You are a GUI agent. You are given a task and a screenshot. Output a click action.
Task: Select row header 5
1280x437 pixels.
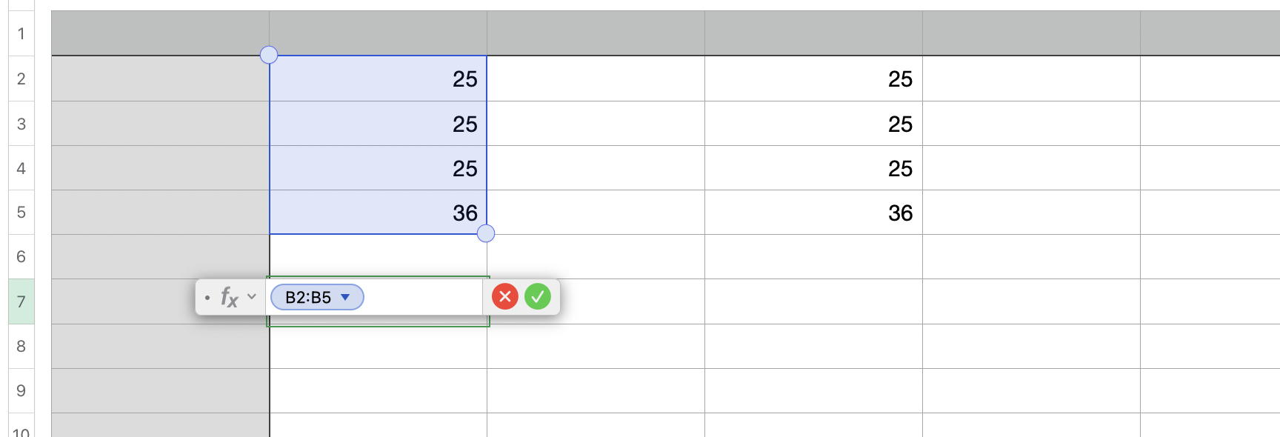pos(21,213)
